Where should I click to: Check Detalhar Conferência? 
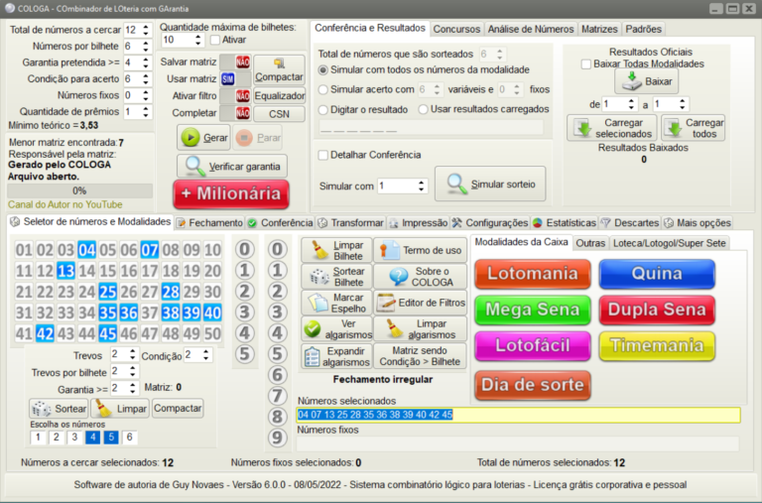(x=323, y=155)
